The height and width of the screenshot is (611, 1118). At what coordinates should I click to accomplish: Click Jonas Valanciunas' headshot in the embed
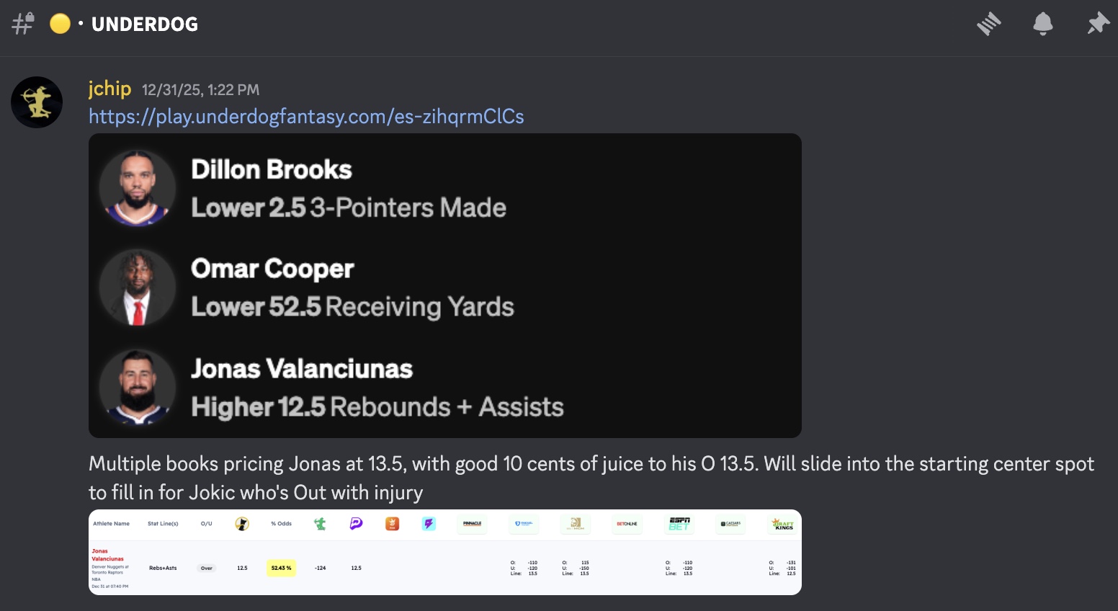tap(137, 387)
